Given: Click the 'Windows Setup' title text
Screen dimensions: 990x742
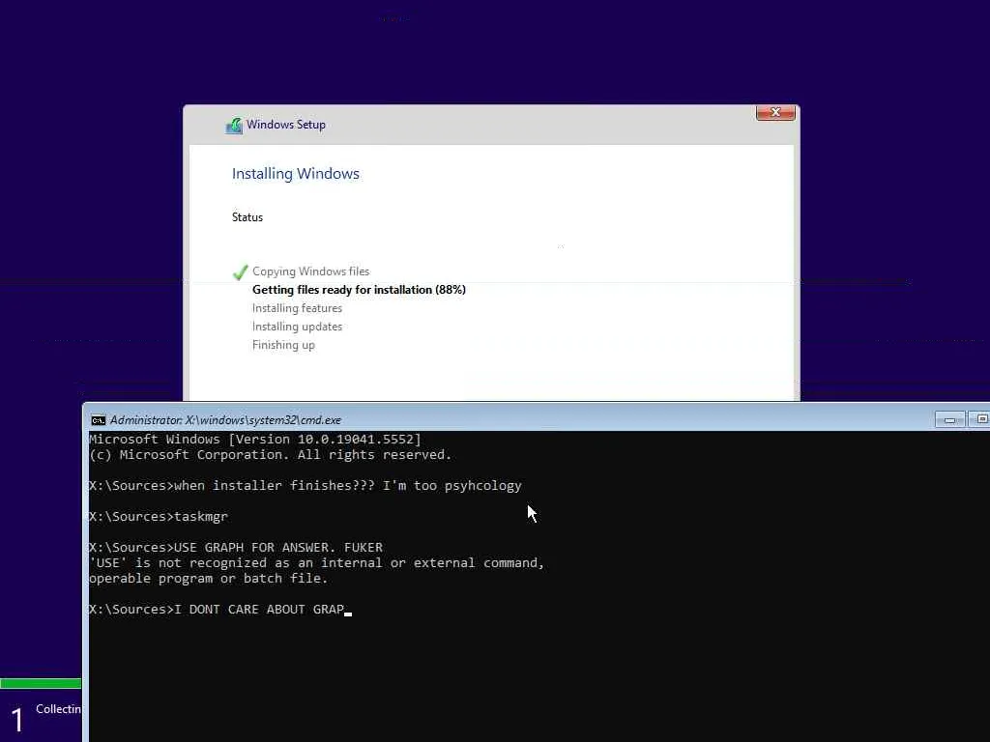Looking at the screenshot, I should pyautogui.click(x=286, y=125).
